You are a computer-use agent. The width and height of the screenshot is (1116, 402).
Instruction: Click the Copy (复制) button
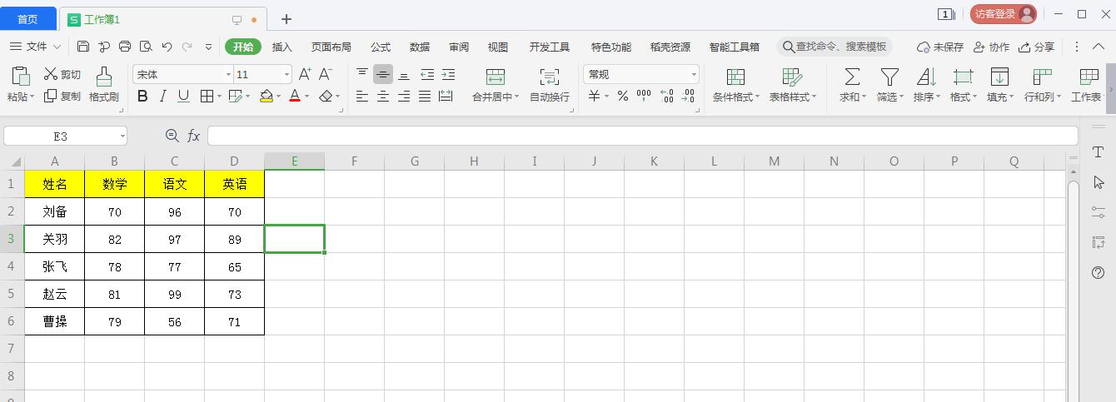(63, 97)
